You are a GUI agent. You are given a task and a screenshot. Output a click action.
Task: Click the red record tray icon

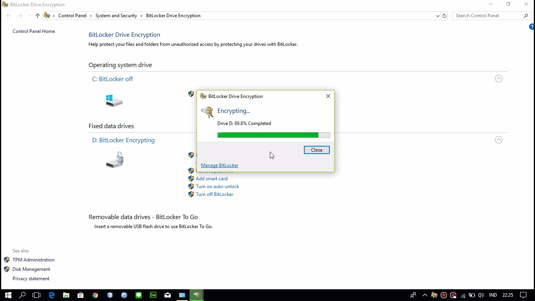click(x=444, y=295)
